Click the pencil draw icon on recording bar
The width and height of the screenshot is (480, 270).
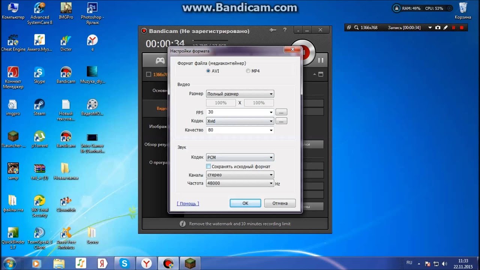tap(445, 27)
